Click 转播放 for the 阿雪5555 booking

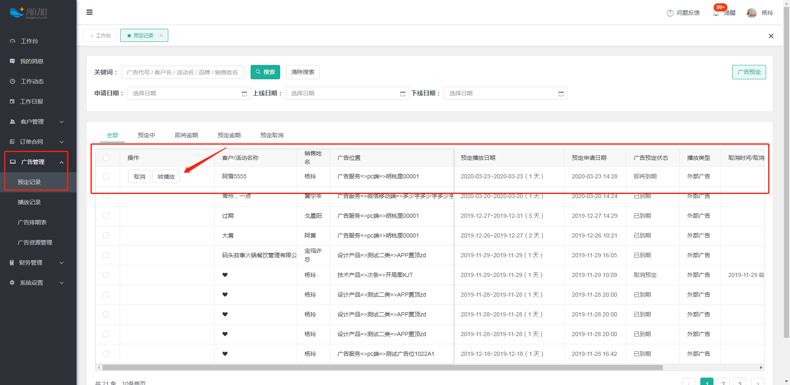pyautogui.click(x=166, y=177)
